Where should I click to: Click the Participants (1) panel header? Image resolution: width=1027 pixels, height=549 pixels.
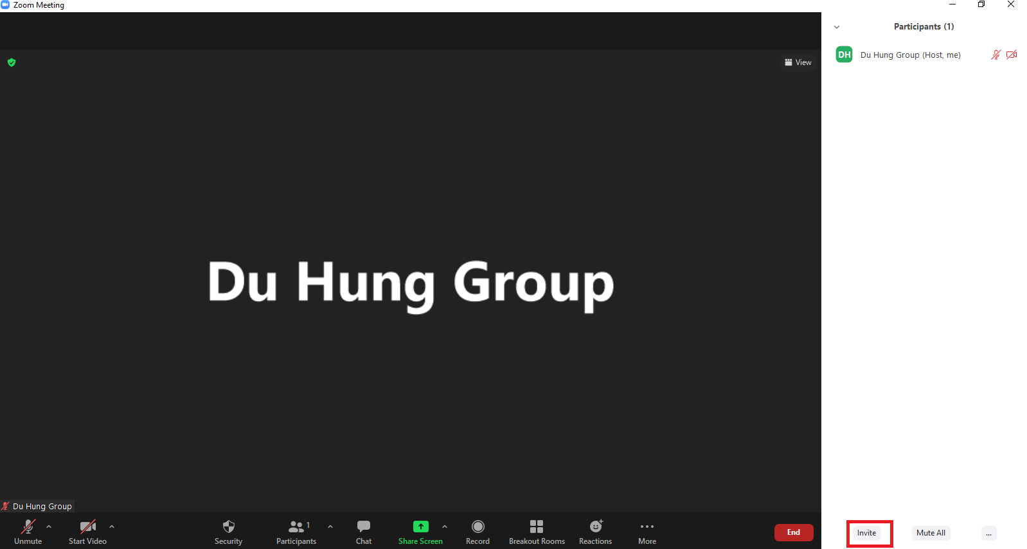pos(924,26)
